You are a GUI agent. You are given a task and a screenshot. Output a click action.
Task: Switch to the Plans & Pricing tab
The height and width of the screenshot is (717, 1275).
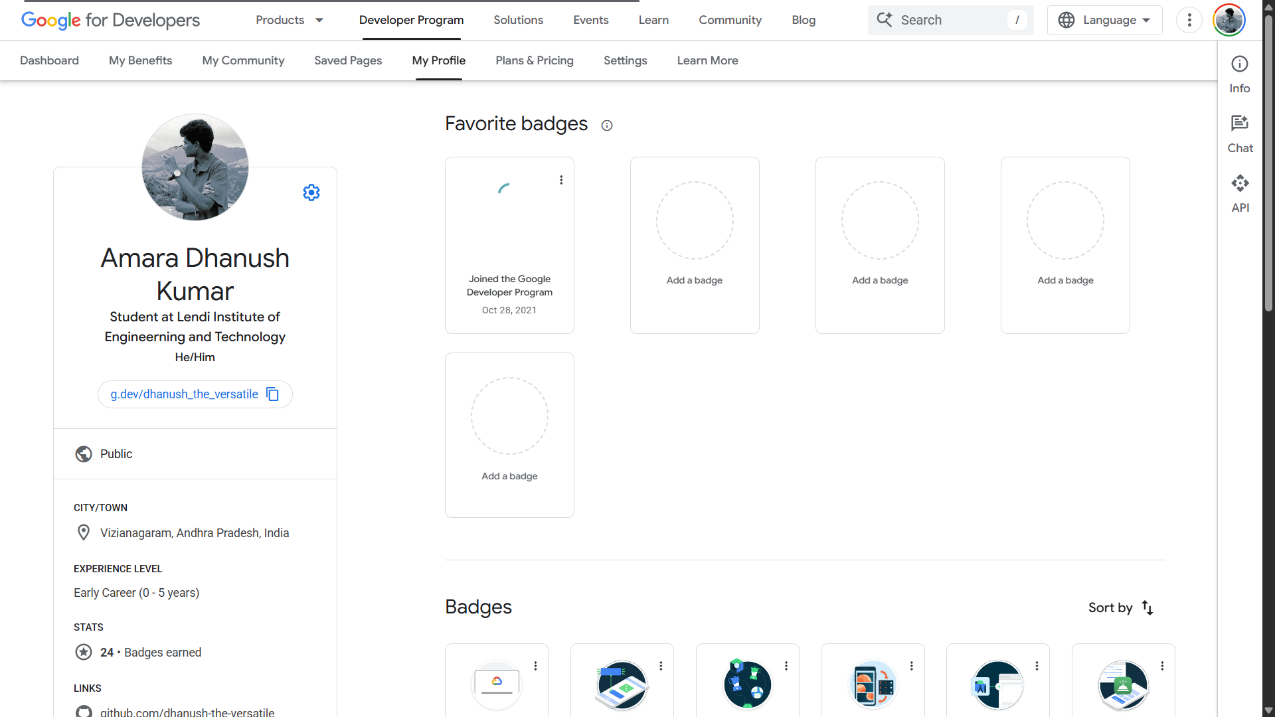point(535,60)
